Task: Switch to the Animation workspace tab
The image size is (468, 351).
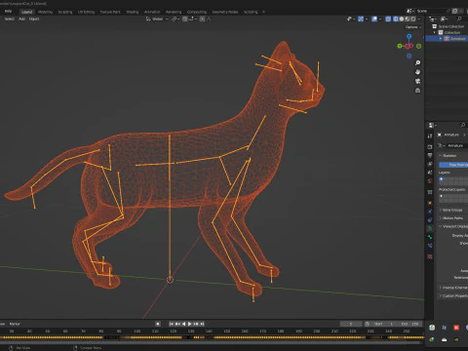Action: tap(152, 12)
